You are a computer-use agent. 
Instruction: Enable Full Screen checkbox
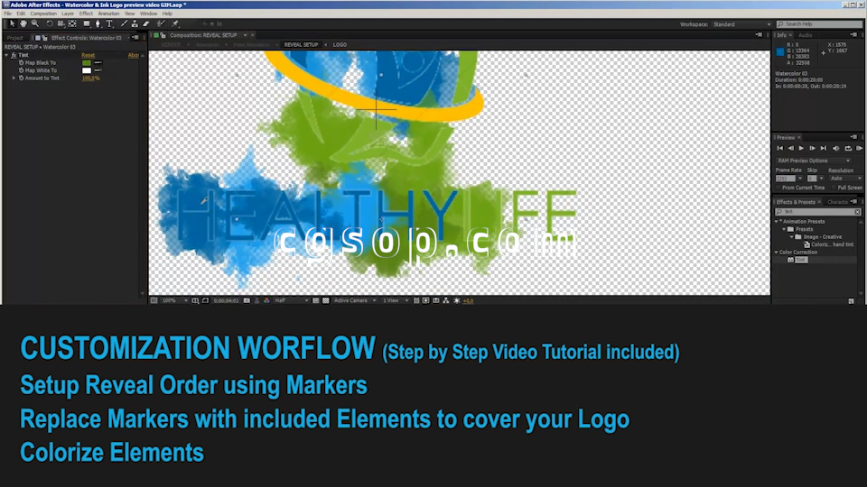click(834, 188)
